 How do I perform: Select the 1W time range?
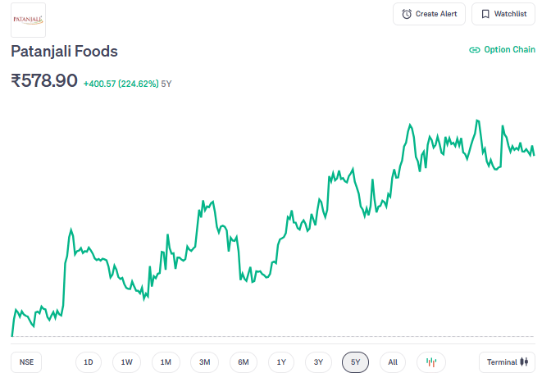coord(127,362)
